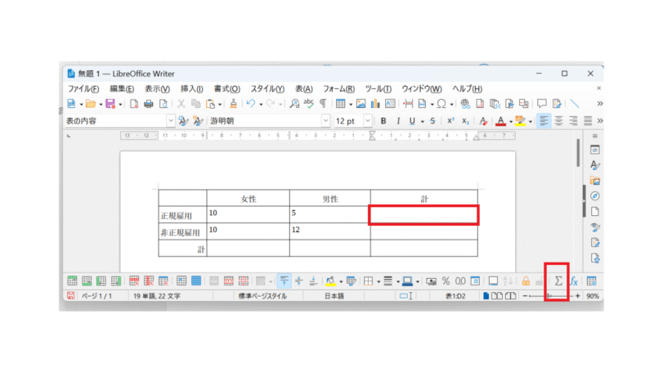654x368 pixels.
Task: Expand the 12 pt font size dropdown
Action: pyautogui.click(x=367, y=121)
